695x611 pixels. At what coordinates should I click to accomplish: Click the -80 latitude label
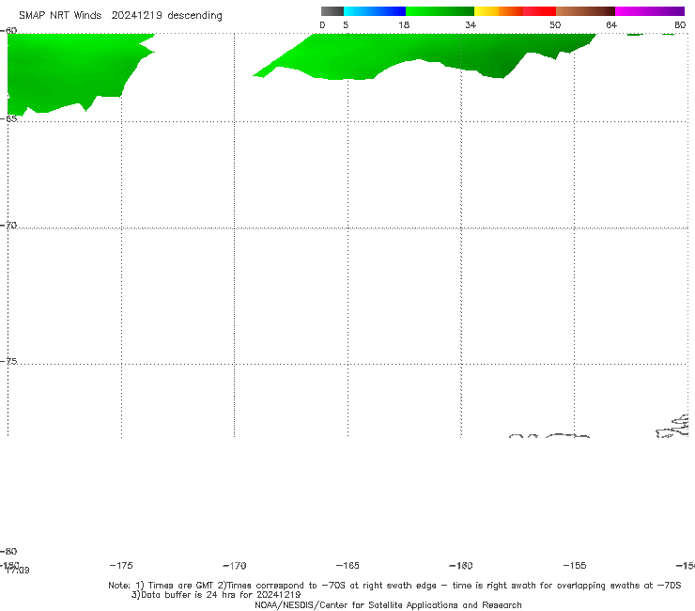8,551
